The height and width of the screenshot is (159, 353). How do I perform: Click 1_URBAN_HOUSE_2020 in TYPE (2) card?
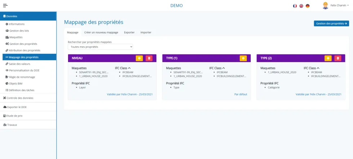click(282, 72)
